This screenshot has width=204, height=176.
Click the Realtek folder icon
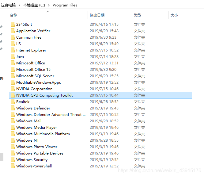(13, 101)
